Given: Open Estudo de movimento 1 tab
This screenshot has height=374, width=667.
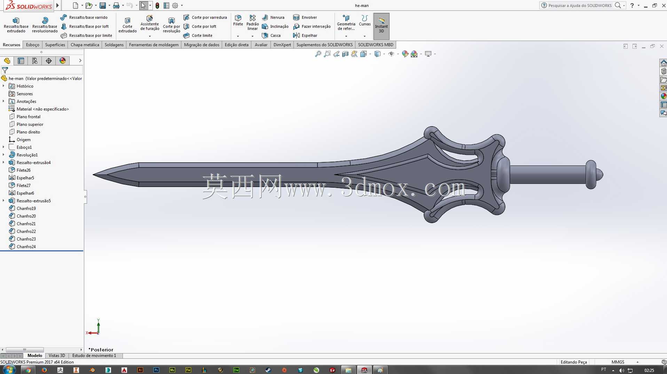Looking at the screenshot, I should point(94,356).
